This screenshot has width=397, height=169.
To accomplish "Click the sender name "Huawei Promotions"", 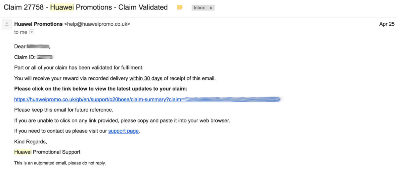I will (x=38, y=24).
